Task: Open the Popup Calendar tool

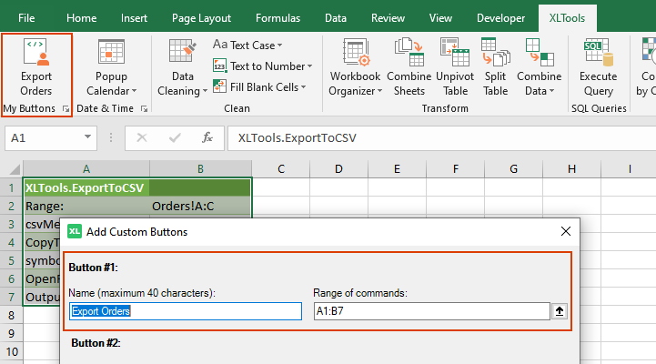Action: pyautogui.click(x=111, y=67)
